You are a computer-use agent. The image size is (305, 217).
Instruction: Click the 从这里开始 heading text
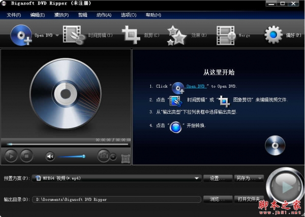pos(219,73)
